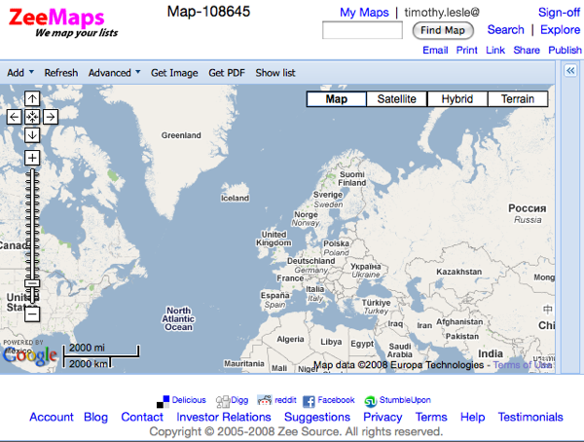Click Refresh in the map toolbar
This screenshot has height=442, width=584.
tap(61, 73)
